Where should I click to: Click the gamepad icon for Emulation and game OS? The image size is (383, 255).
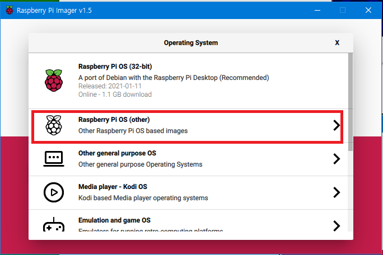tap(54, 224)
